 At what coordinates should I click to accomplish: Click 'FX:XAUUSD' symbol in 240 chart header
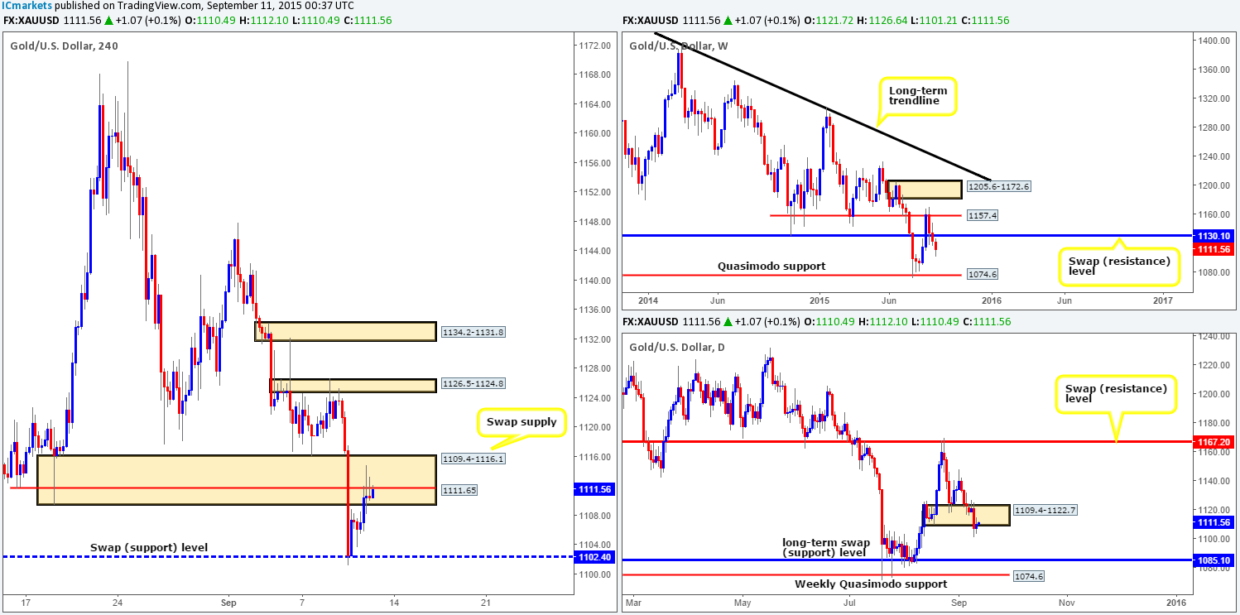tap(30, 21)
